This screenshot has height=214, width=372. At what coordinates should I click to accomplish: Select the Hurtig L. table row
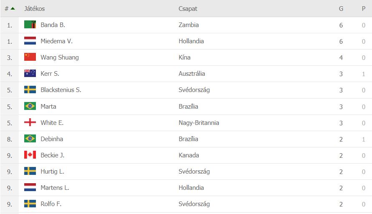tap(186, 172)
